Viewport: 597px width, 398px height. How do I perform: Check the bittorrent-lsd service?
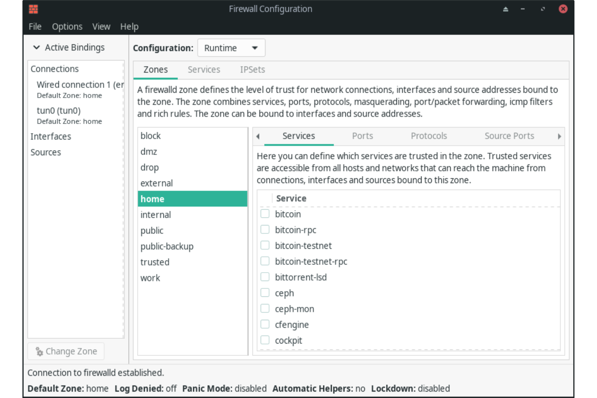(265, 277)
